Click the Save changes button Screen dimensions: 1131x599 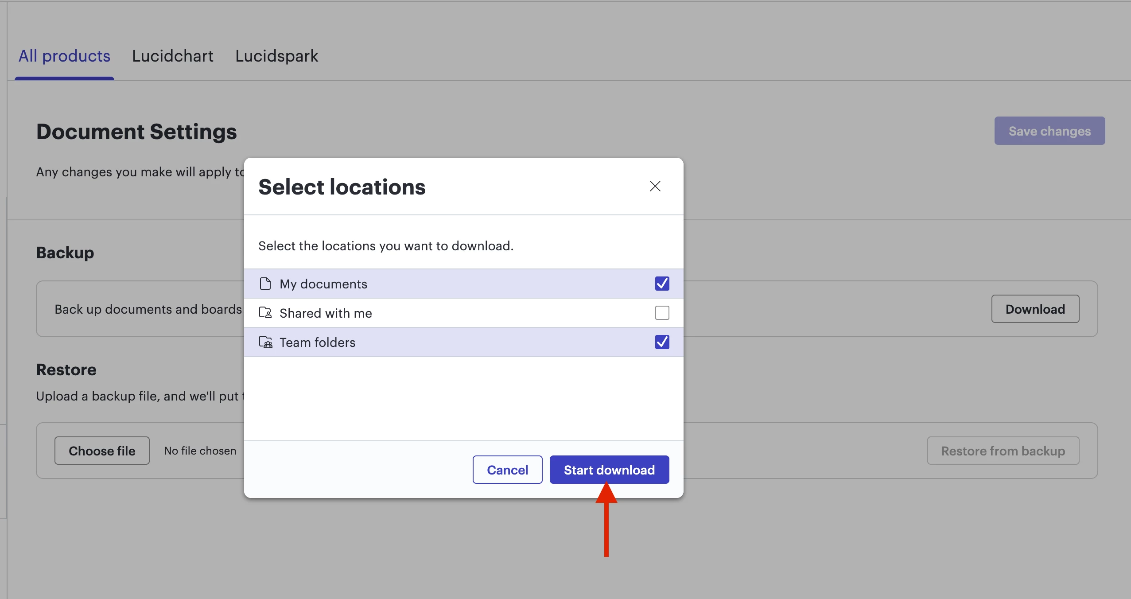(1049, 131)
